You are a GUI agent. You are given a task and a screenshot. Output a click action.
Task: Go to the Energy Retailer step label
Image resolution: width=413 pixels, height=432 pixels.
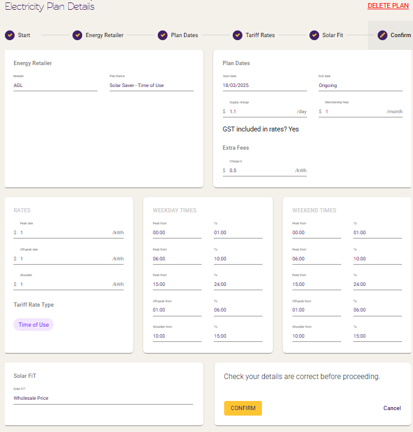[104, 35]
